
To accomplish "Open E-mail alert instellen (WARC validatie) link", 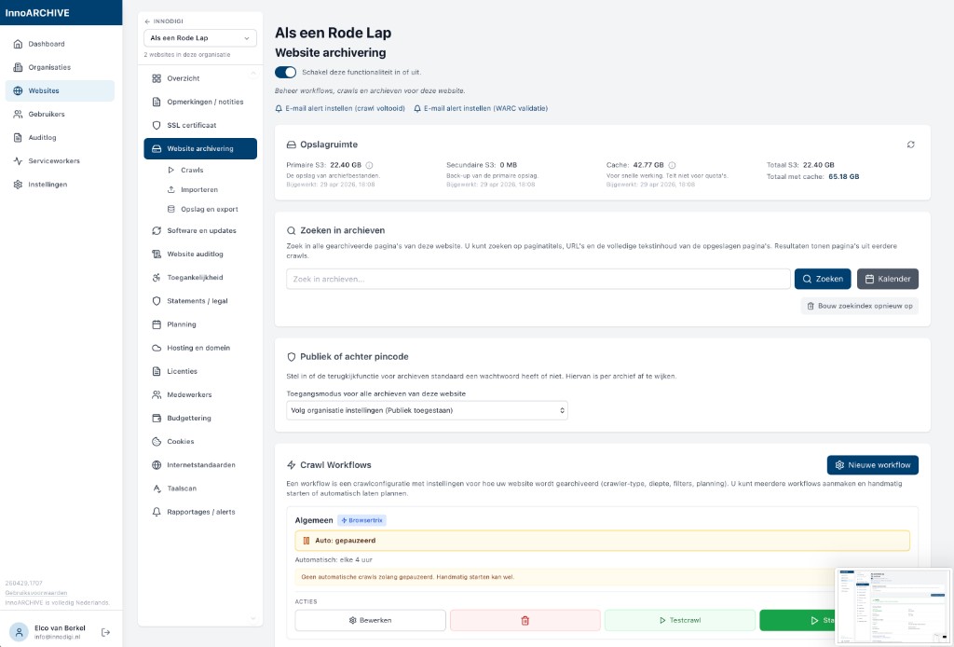I will tap(485, 108).
